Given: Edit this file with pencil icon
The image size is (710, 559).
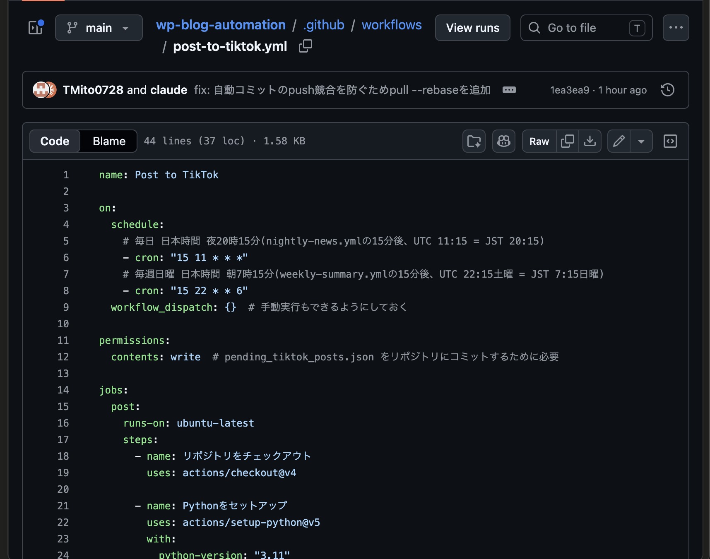Looking at the screenshot, I should pyautogui.click(x=619, y=141).
